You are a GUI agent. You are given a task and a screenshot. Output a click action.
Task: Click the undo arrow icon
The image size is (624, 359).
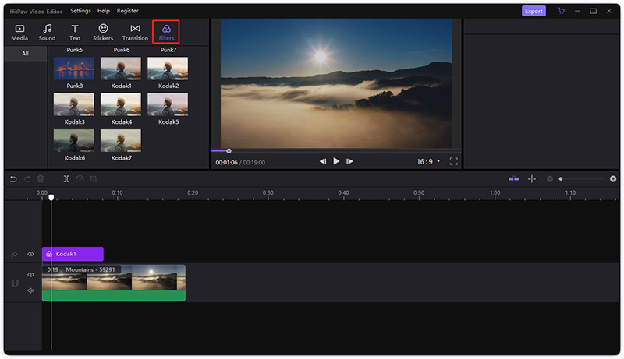pos(13,179)
